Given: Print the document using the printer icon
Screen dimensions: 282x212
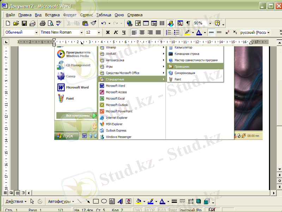Looking at the screenshot, I should tap(43, 23).
